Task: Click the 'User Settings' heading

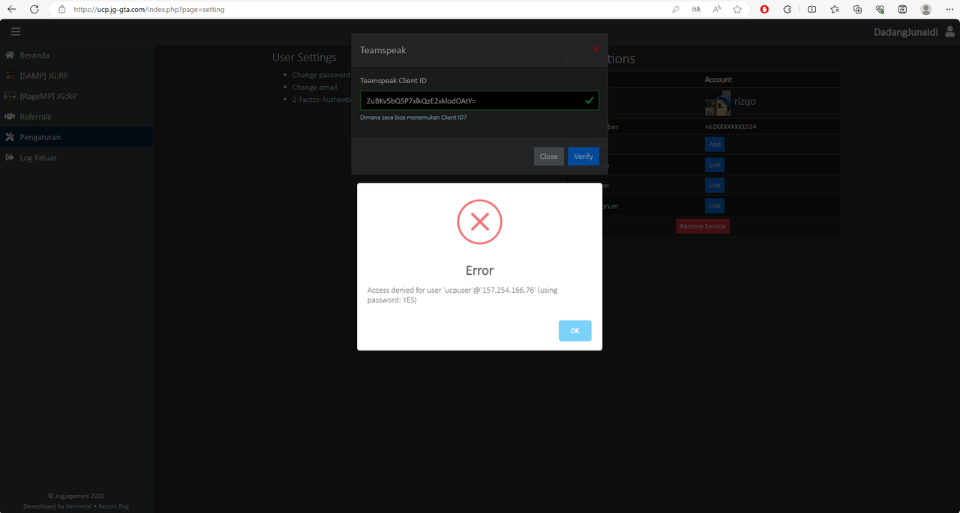Action: click(x=304, y=58)
